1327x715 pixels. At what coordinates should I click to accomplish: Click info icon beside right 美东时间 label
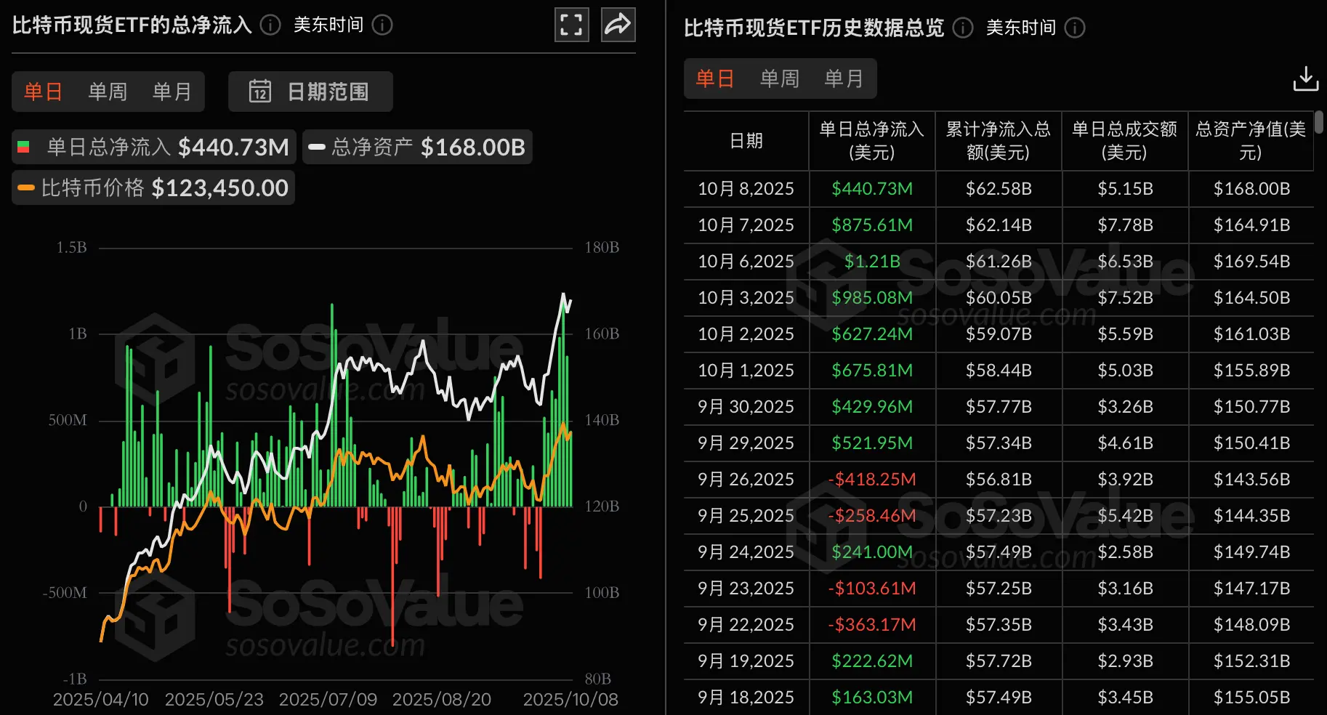[x=1075, y=28]
